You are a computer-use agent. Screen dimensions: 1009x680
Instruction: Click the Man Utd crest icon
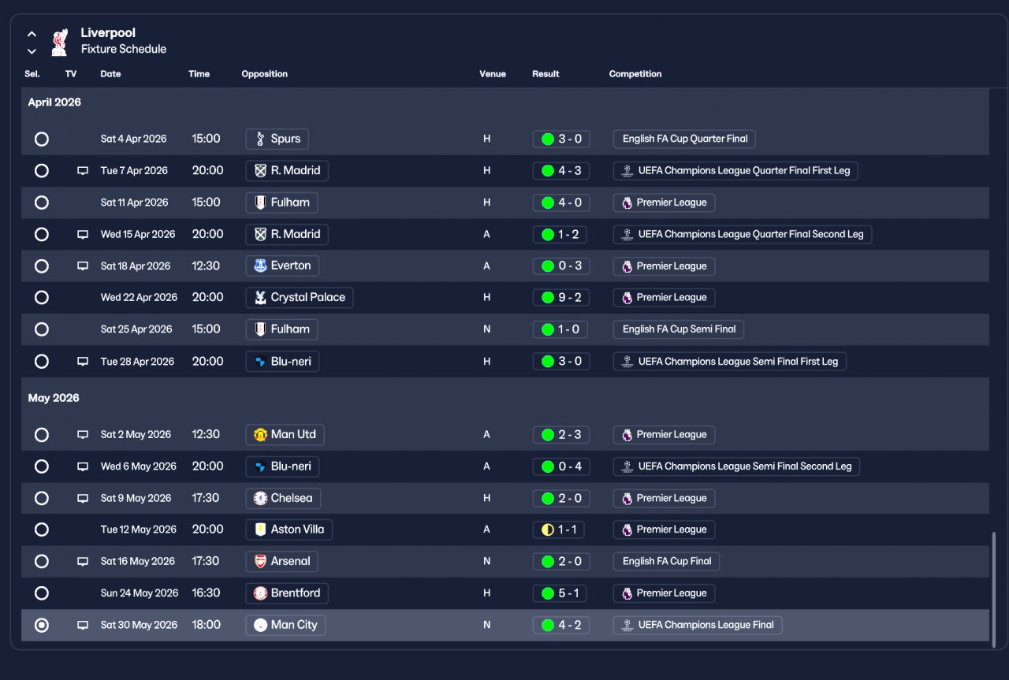click(260, 435)
